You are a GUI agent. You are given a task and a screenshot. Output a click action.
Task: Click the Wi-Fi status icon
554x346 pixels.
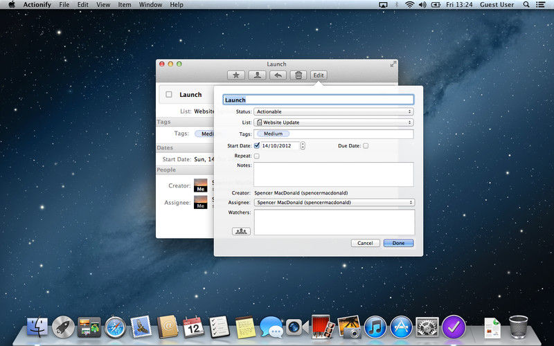[x=409, y=5]
